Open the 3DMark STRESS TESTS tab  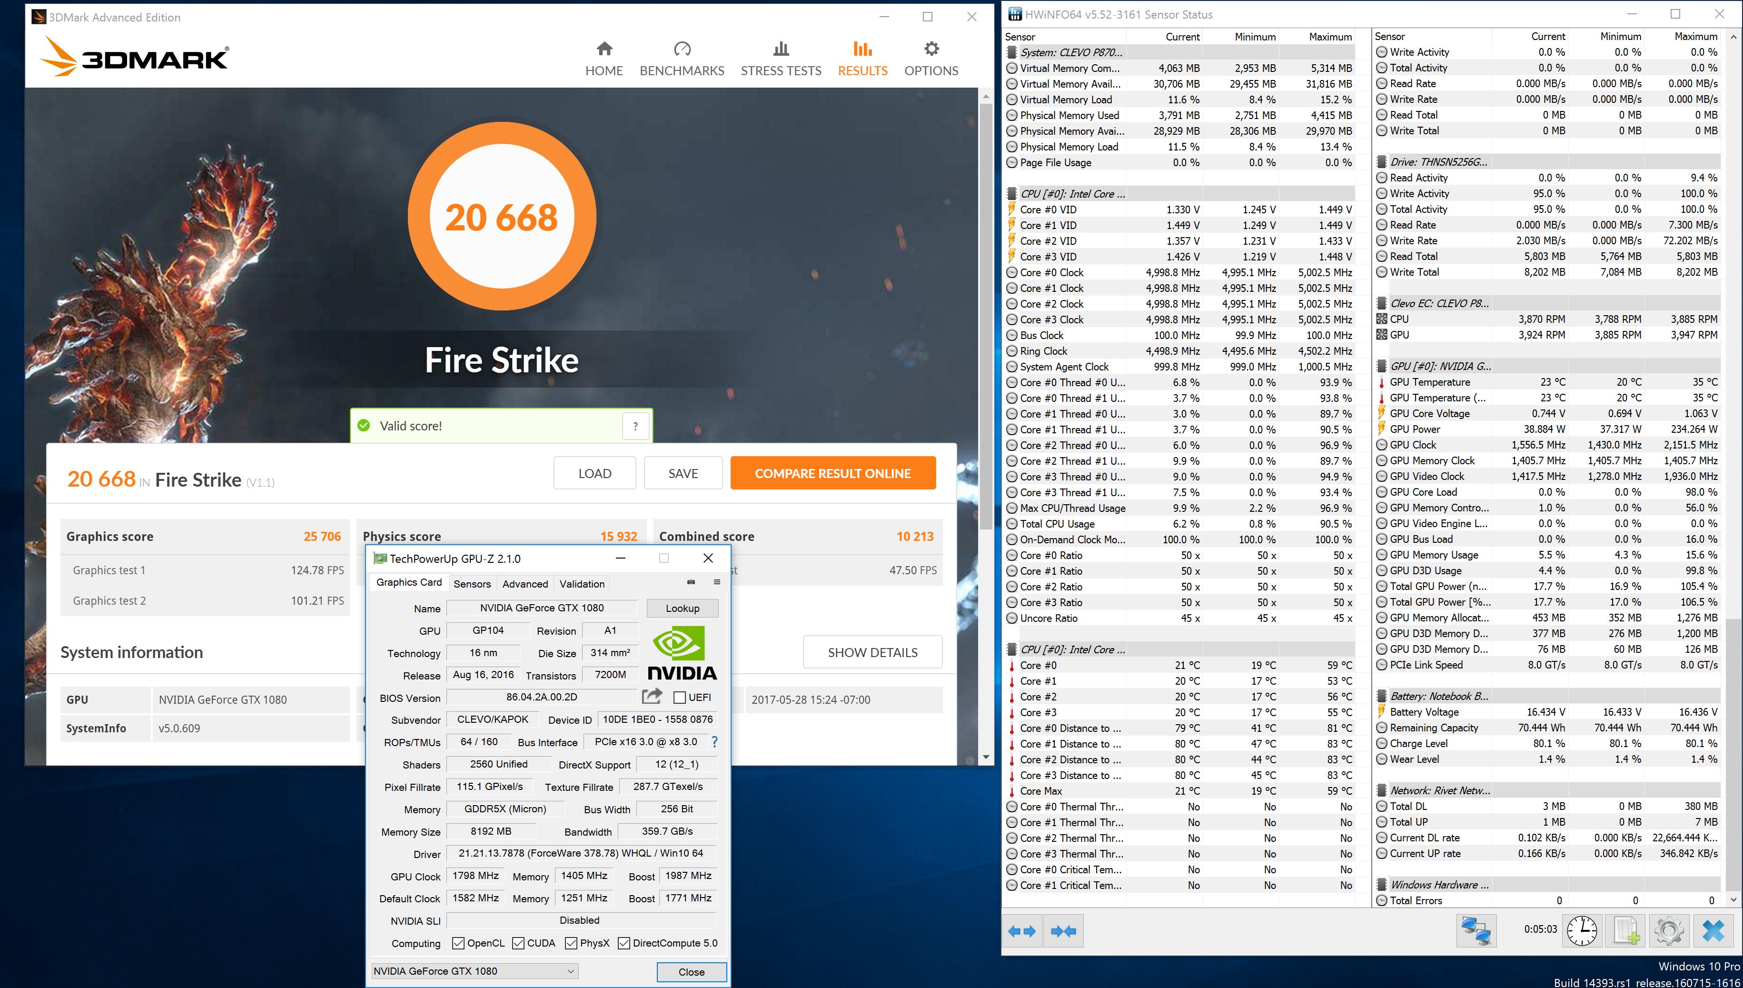pos(781,59)
